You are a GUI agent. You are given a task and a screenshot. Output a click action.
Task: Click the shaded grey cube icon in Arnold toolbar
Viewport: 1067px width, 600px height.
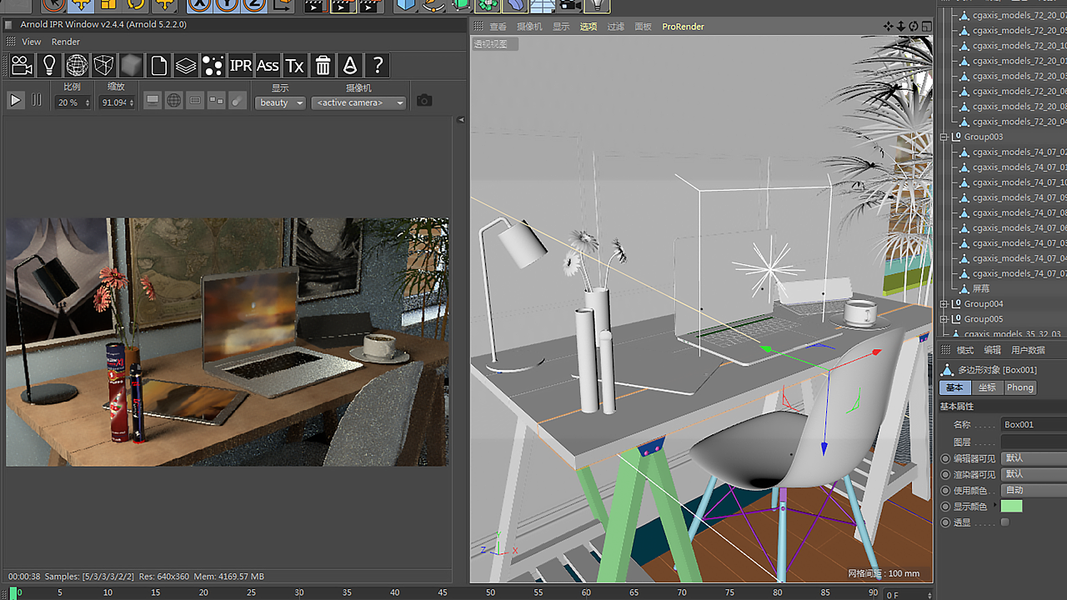click(x=131, y=65)
